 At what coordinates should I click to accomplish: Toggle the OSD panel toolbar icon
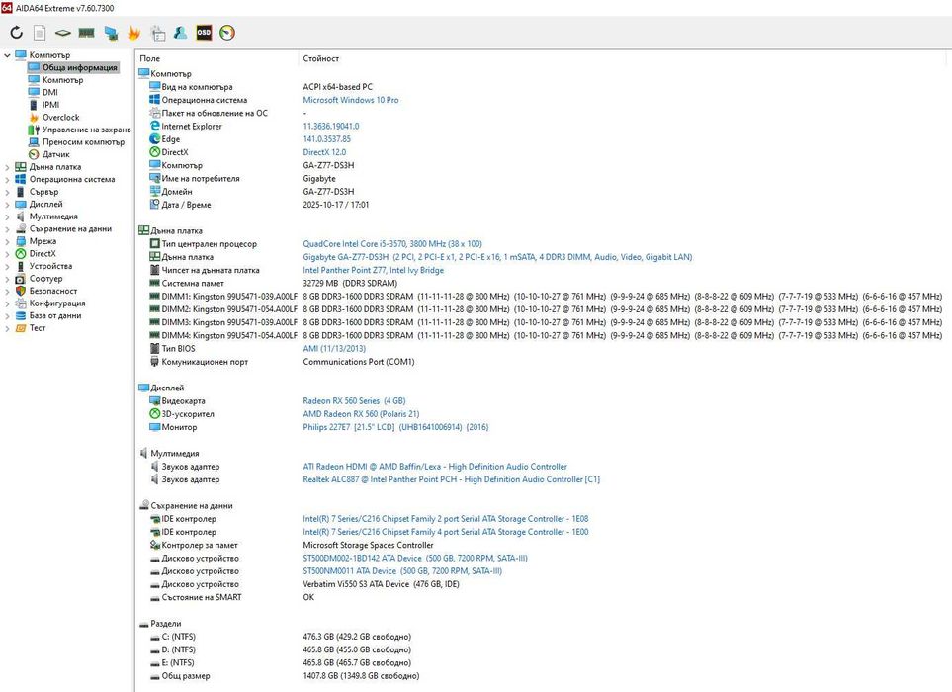click(x=204, y=33)
